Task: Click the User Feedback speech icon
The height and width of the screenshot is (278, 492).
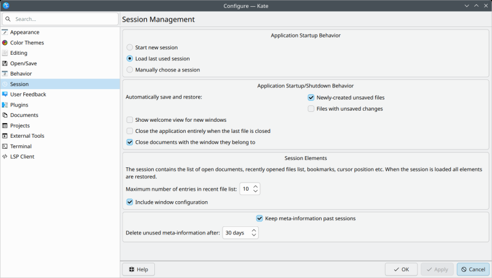Action: 5,95
